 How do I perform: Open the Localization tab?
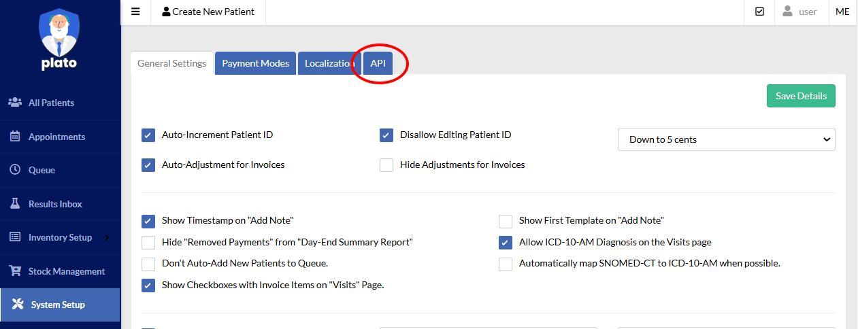coord(329,63)
